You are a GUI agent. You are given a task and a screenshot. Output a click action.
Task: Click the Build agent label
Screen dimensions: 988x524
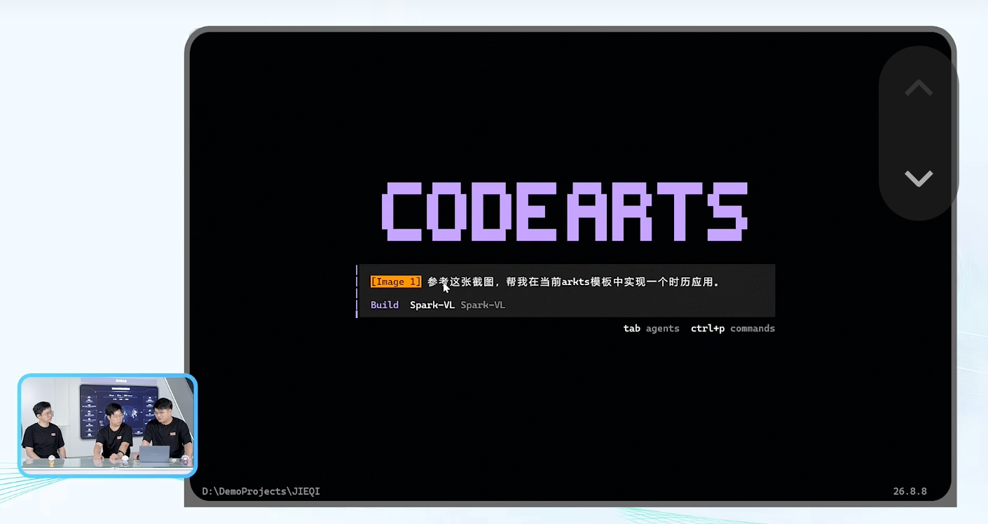385,305
